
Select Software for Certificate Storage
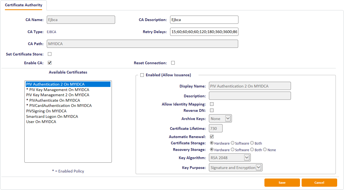click(233, 143)
